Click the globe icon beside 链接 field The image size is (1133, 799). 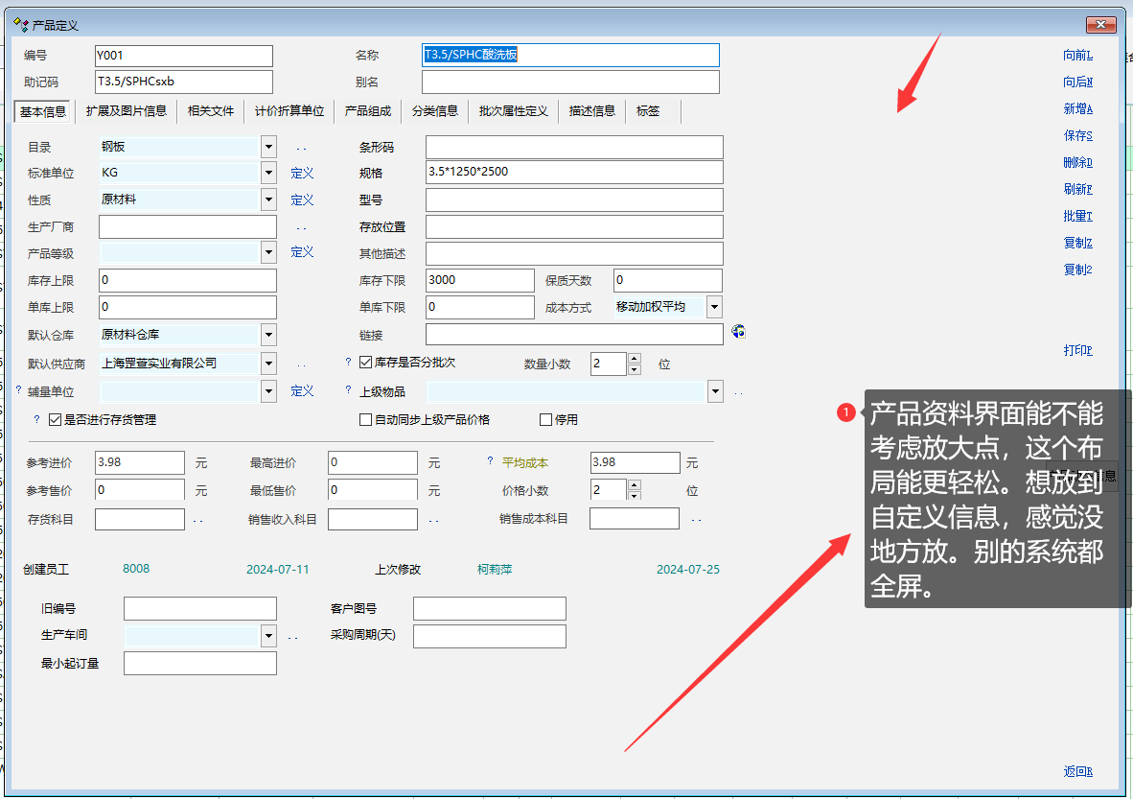[x=737, y=332]
